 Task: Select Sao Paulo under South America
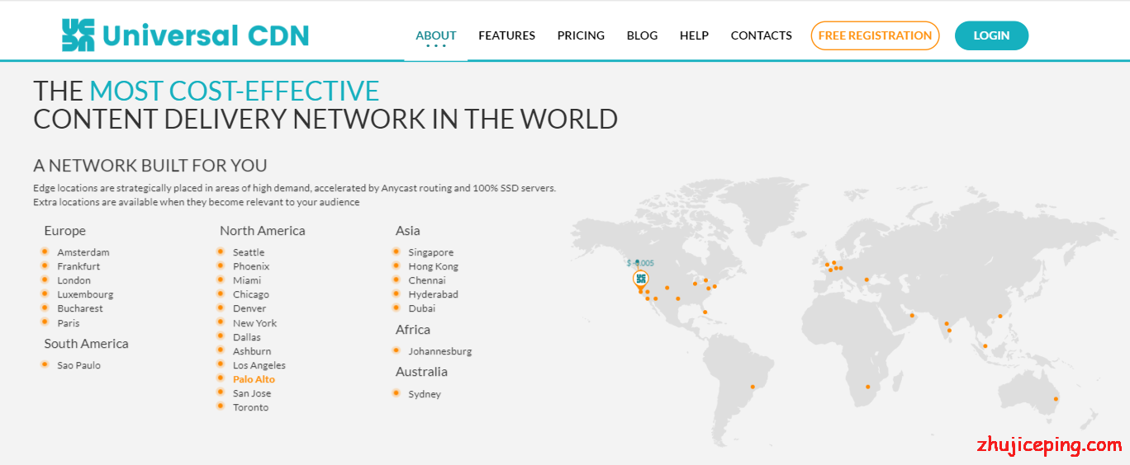78,365
